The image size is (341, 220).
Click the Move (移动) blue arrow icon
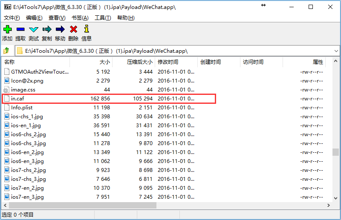60,29
